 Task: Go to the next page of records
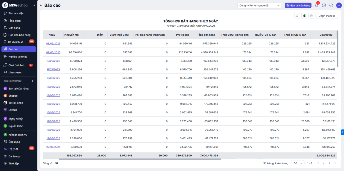329,163
